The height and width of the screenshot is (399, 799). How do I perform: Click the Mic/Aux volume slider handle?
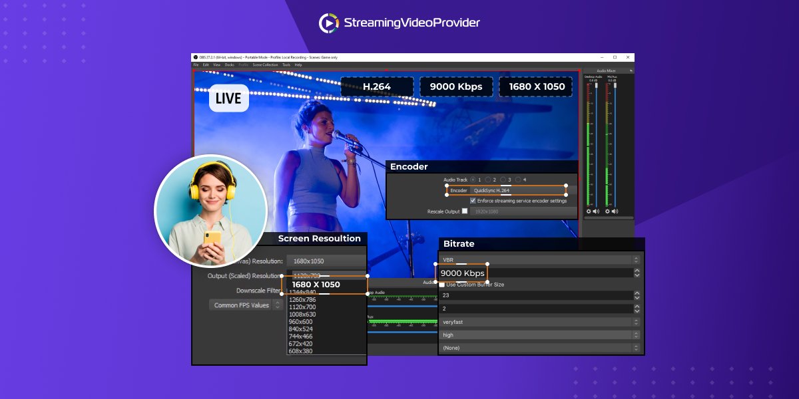pos(615,84)
